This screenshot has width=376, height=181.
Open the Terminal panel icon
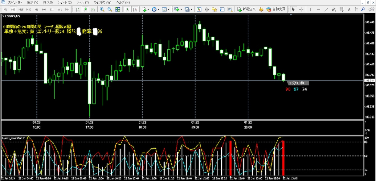222,9
